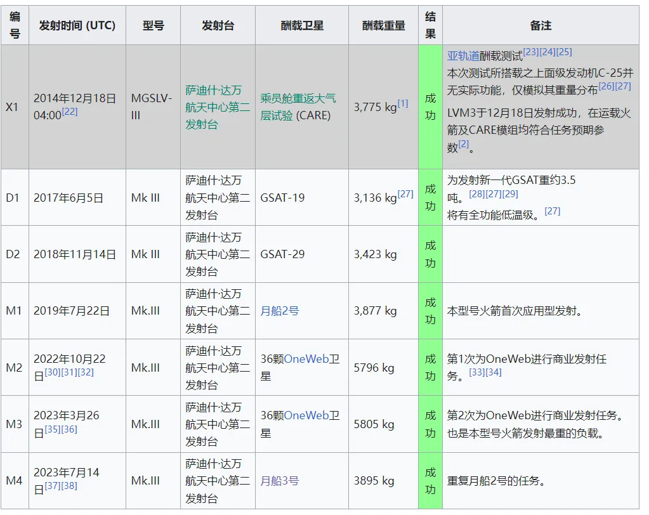Screen dimensions: 649x515
Task: Select the 酬载重量 column header
Action: pos(383,25)
